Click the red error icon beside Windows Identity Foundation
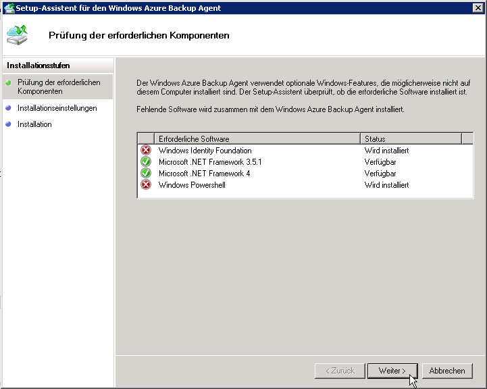Image resolution: width=487 pixels, height=389 pixels. (146, 151)
